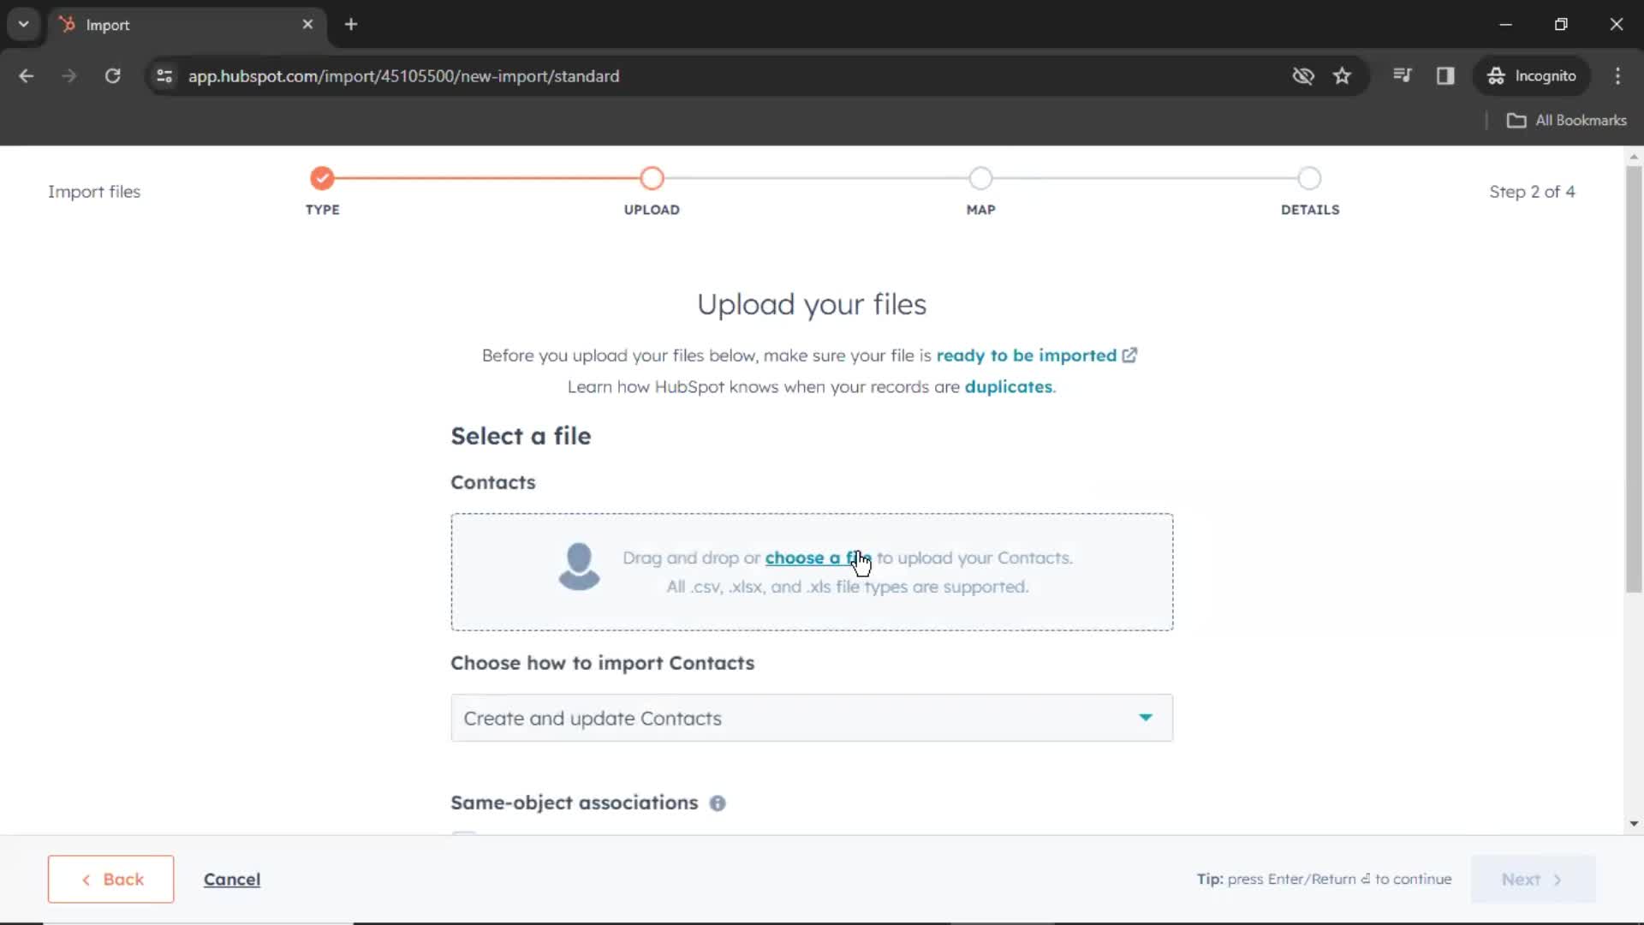Viewport: 1644px width, 925px height.
Task: Click the info icon next to Same-object associations
Action: point(718,803)
